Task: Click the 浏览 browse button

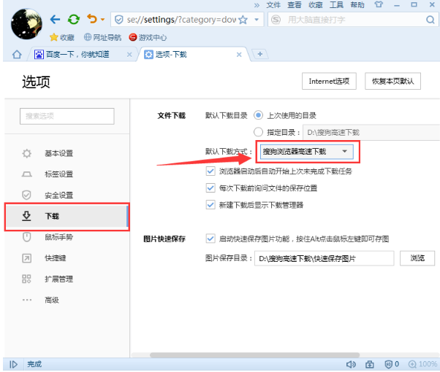Action: (x=417, y=258)
